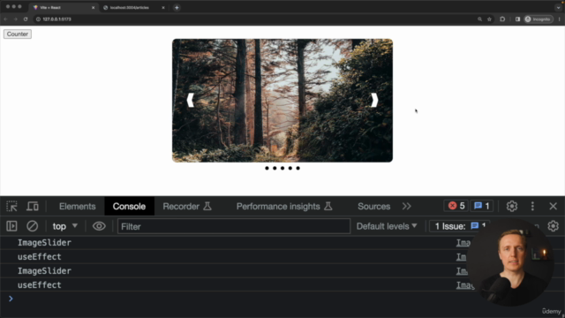The width and height of the screenshot is (565, 318).
Task: Open the zoom magnifier icon in address bar
Action: pyautogui.click(x=479, y=19)
